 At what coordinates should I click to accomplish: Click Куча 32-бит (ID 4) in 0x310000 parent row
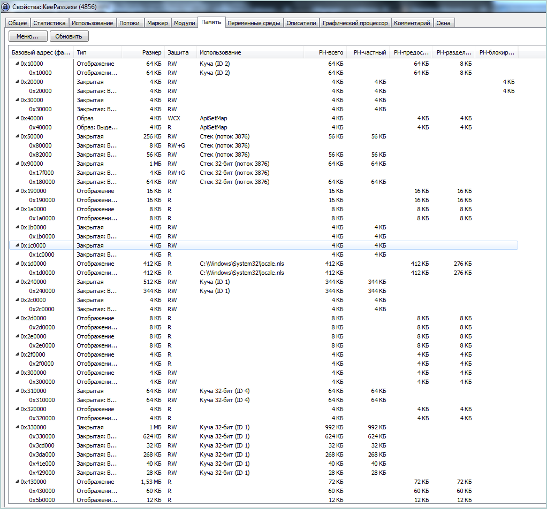point(225,391)
